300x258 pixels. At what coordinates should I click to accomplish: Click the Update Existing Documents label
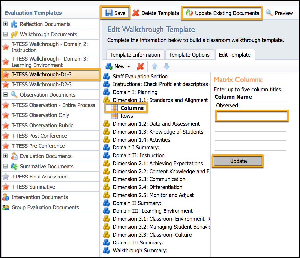(x=227, y=13)
